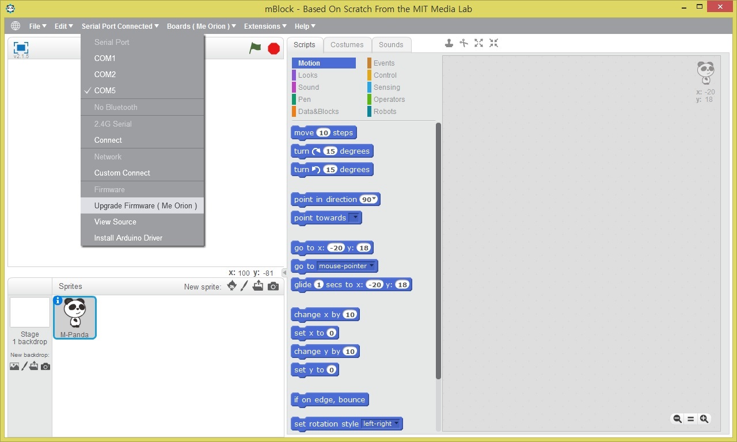Image resolution: width=737 pixels, height=442 pixels.
Task: Upload sprite from file icon
Action: [x=258, y=286]
